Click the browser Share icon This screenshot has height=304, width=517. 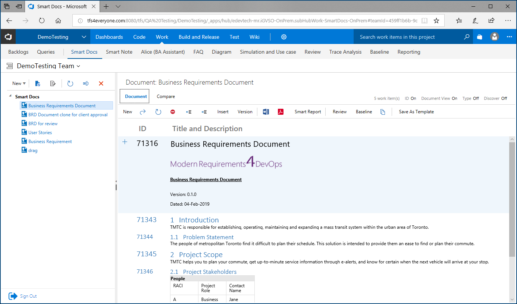tap(492, 21)
